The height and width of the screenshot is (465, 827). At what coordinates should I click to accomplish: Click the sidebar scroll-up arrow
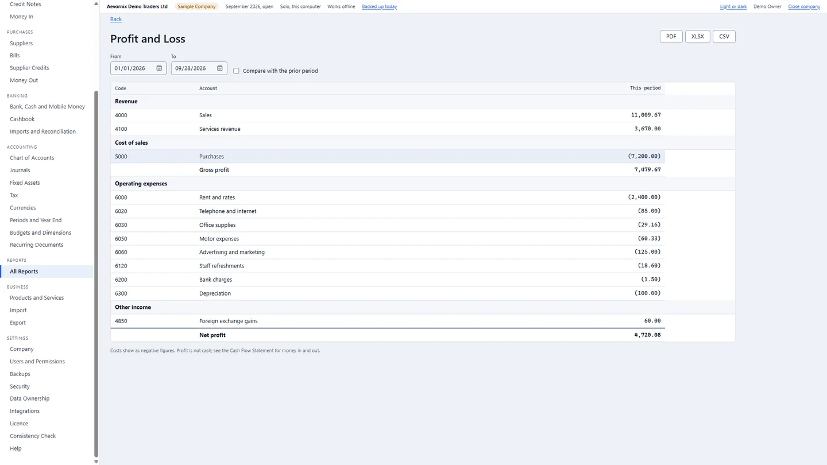(x=96, y=3)
